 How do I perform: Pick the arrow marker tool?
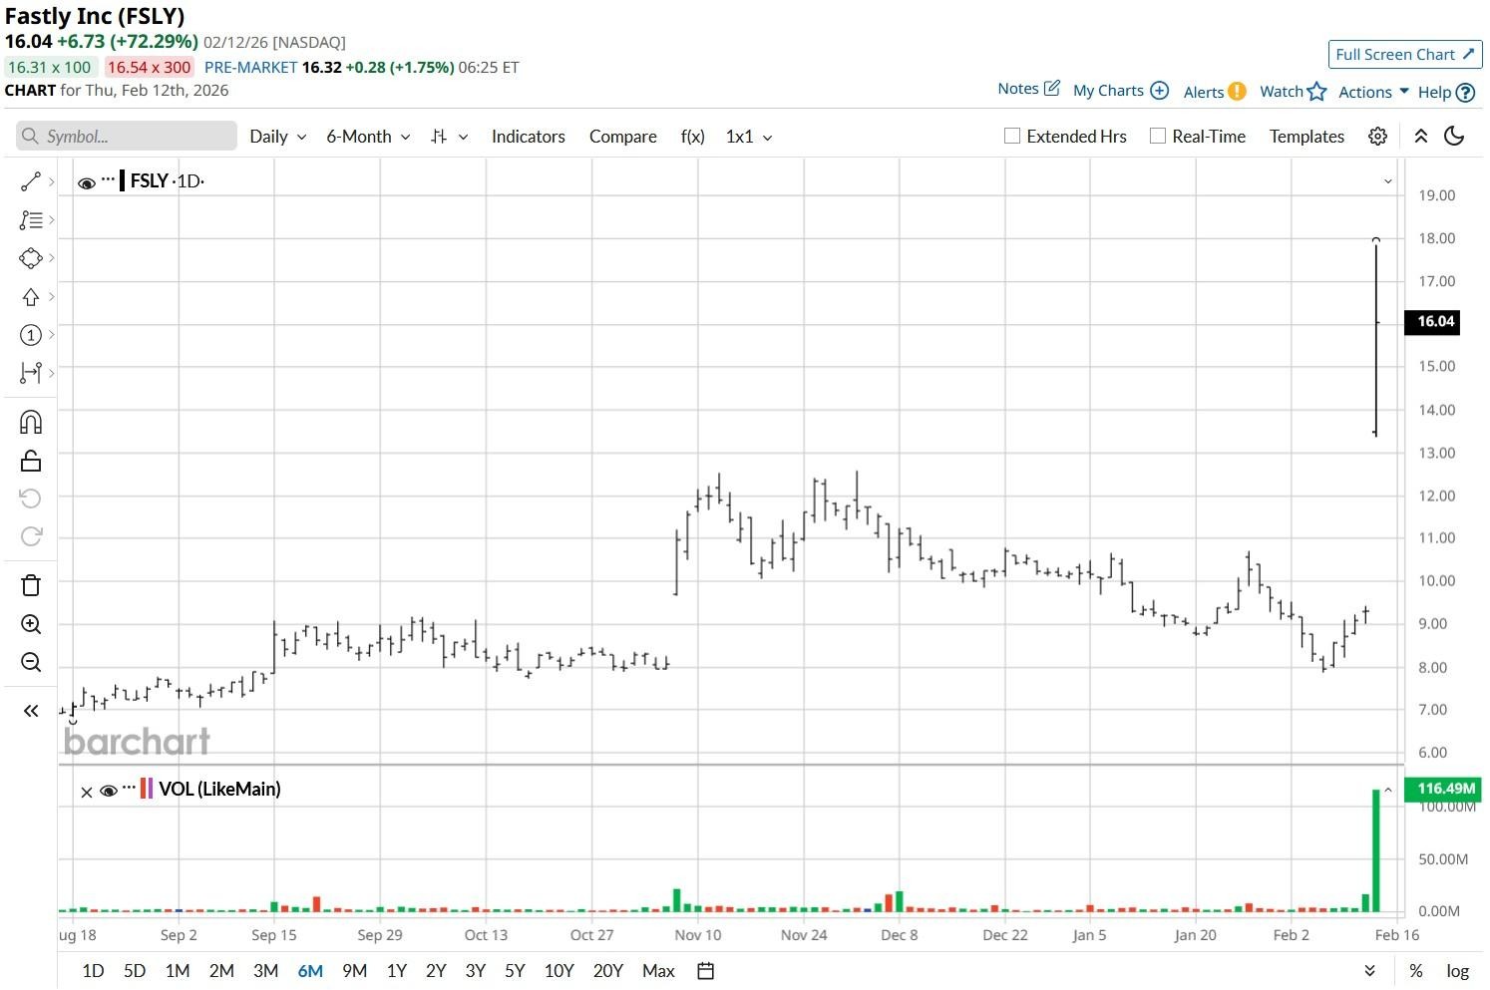coord(30,297)
